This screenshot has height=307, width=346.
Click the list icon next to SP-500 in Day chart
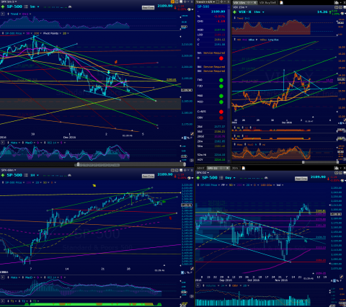pos(221,178)
